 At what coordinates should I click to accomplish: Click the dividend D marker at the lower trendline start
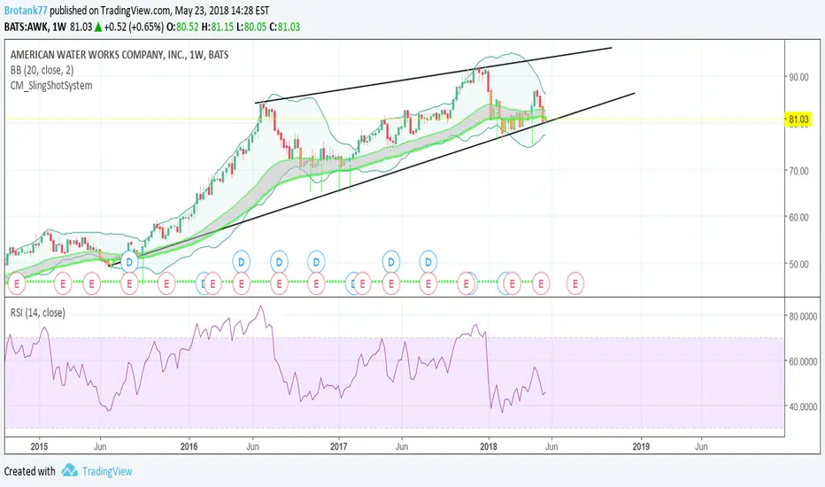[x=129, y=261]
